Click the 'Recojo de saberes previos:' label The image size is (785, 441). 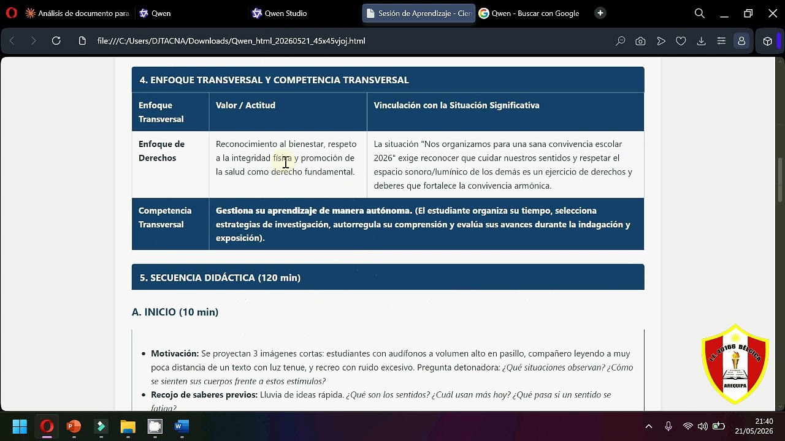coord(204,394)
